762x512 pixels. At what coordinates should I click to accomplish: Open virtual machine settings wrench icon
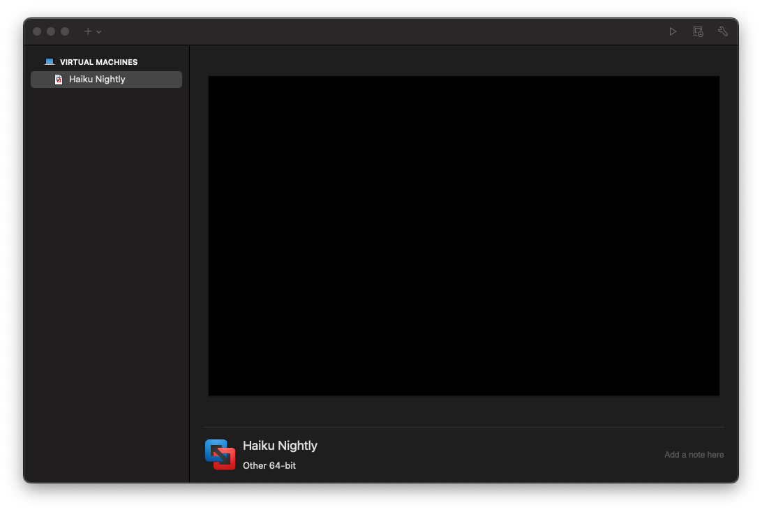[723, 31]
